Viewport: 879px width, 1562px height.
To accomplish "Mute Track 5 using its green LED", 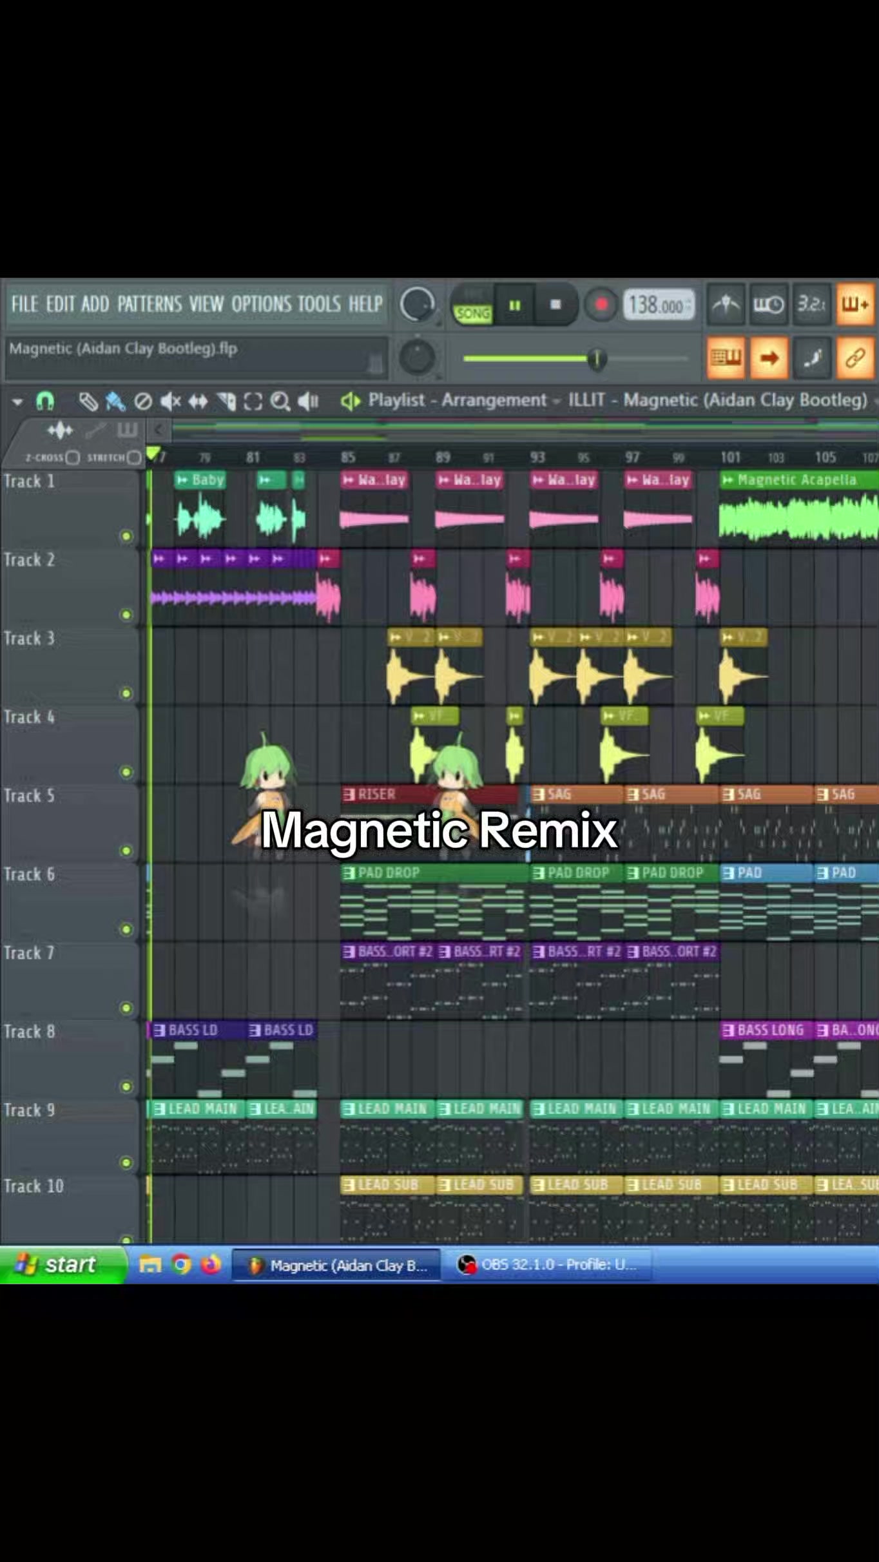I will point(126,851).
